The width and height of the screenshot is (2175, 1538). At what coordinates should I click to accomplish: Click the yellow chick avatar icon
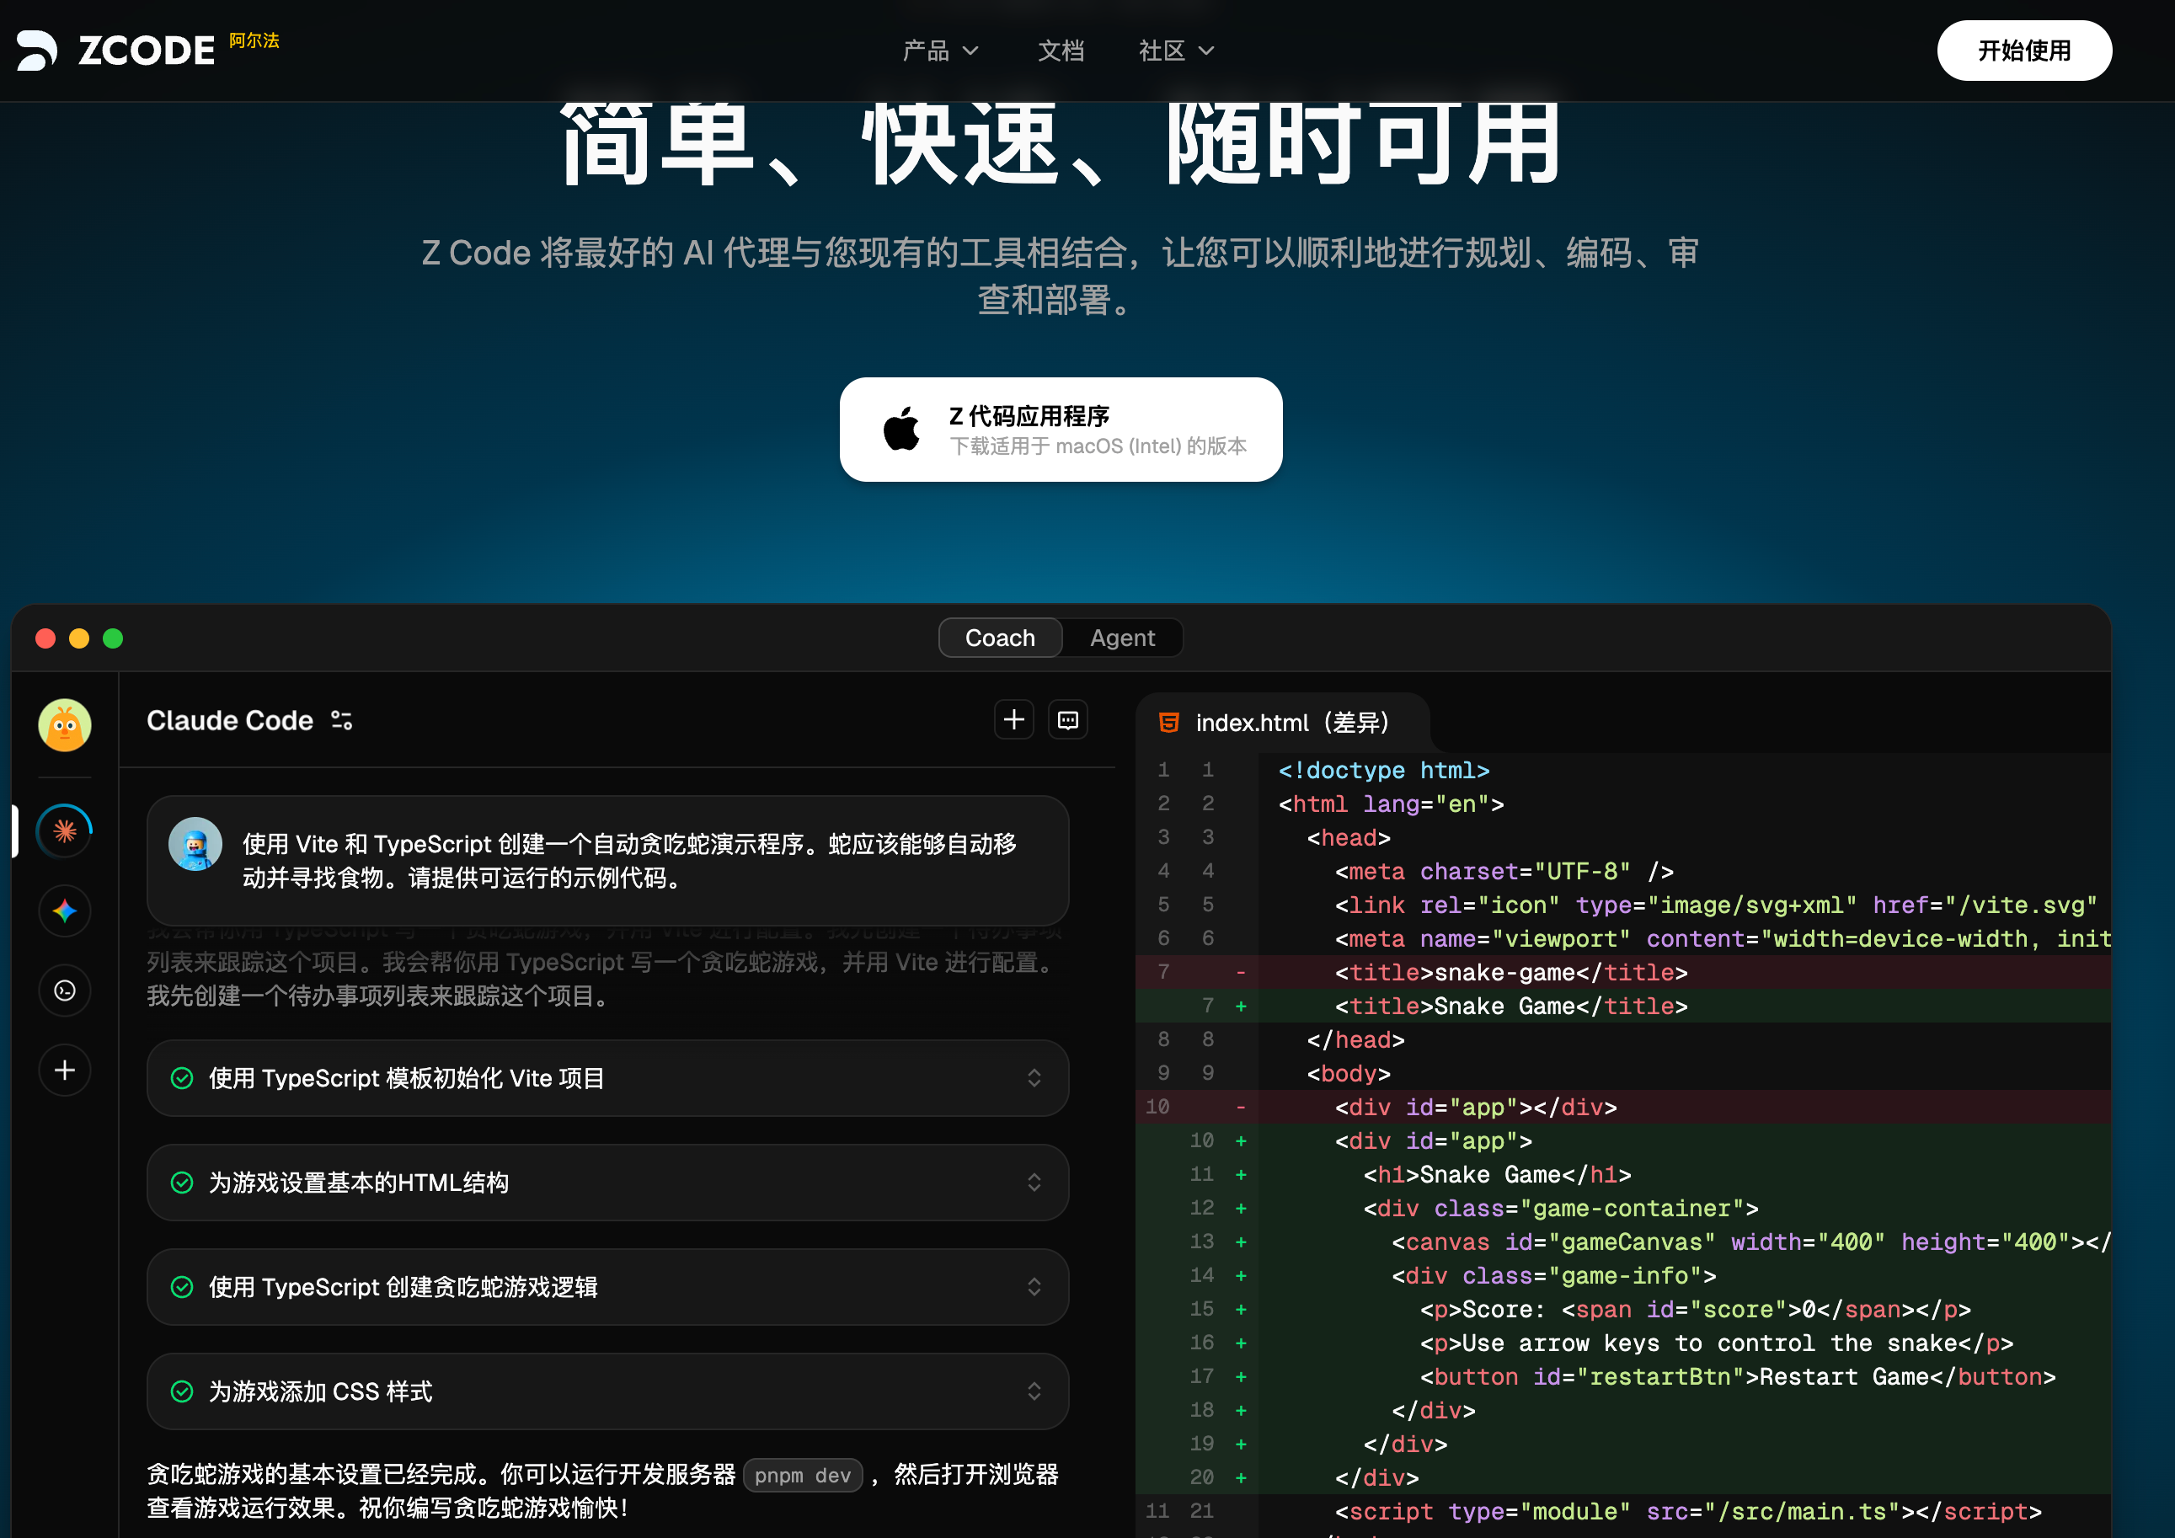pos(64,725)
